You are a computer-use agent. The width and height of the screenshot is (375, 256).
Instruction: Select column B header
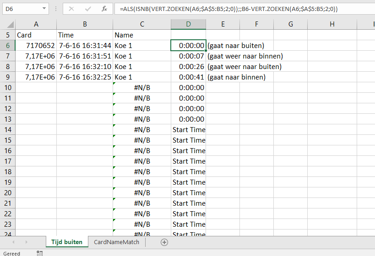85,24
